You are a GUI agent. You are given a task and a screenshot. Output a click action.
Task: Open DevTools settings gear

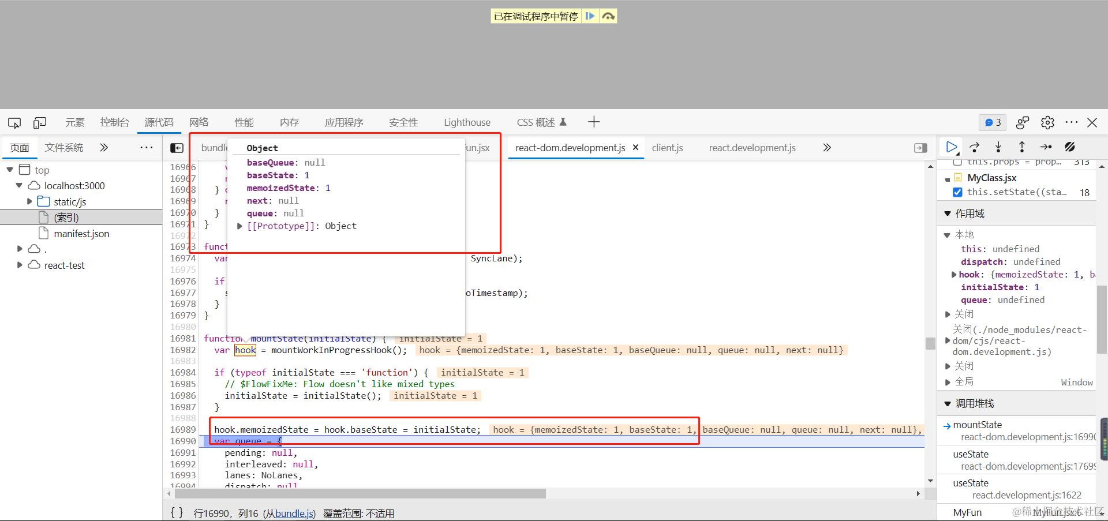pos(1047,122)
